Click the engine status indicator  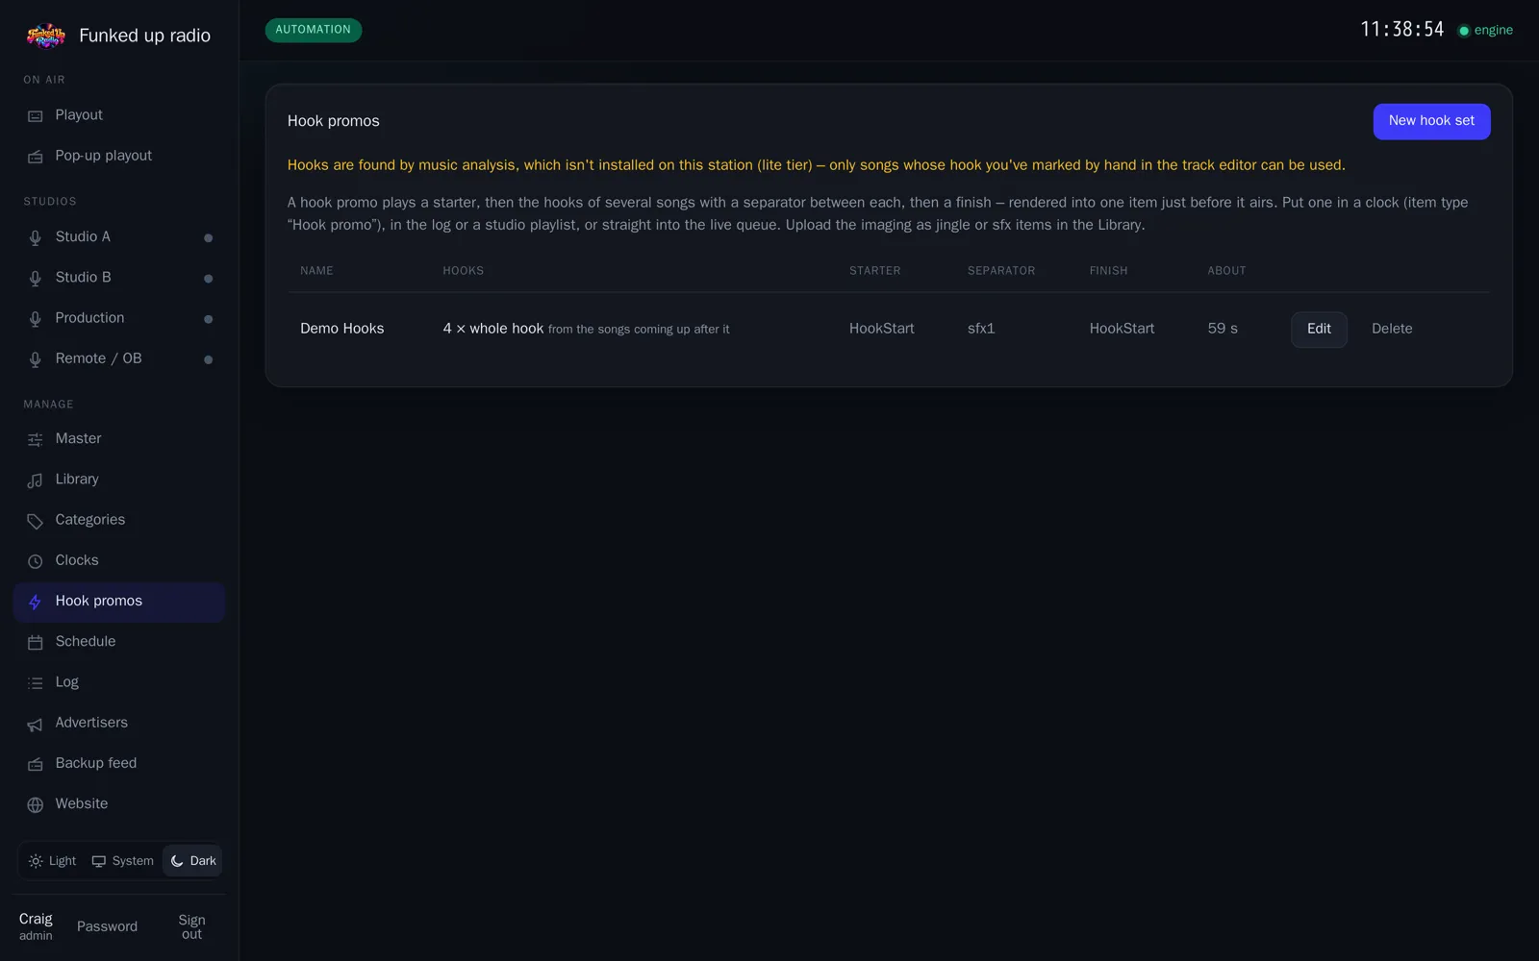[1485, 30]
